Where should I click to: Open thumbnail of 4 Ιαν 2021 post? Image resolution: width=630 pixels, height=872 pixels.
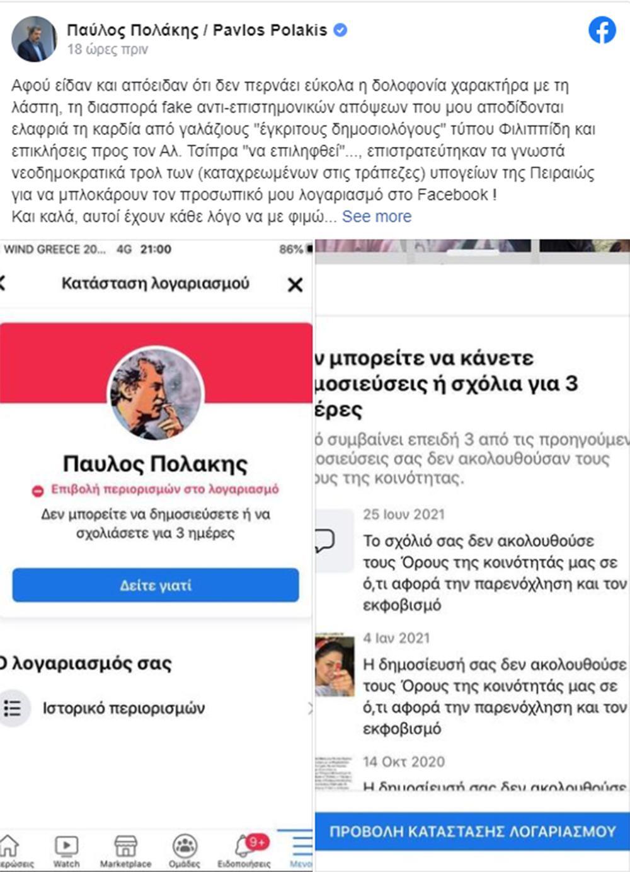point(334,665)
